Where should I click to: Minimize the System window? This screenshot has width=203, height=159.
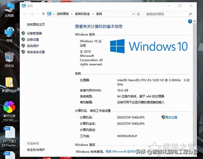coord(168,6)
